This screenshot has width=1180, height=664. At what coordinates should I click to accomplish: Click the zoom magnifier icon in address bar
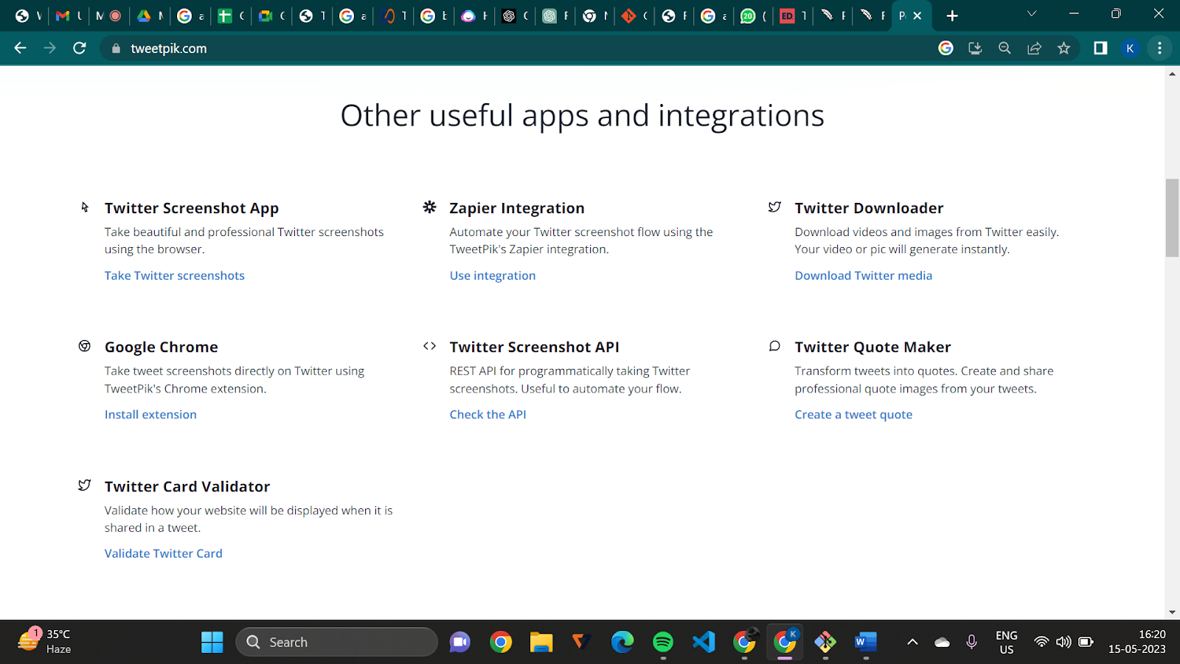[x=1004, y=48]
